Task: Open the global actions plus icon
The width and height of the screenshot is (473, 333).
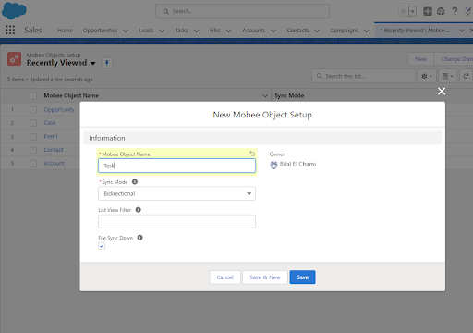Action: click(x=428, y=11)
